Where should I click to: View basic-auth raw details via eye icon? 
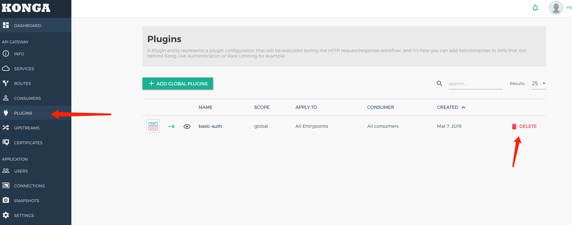click(x=187, y=127)
